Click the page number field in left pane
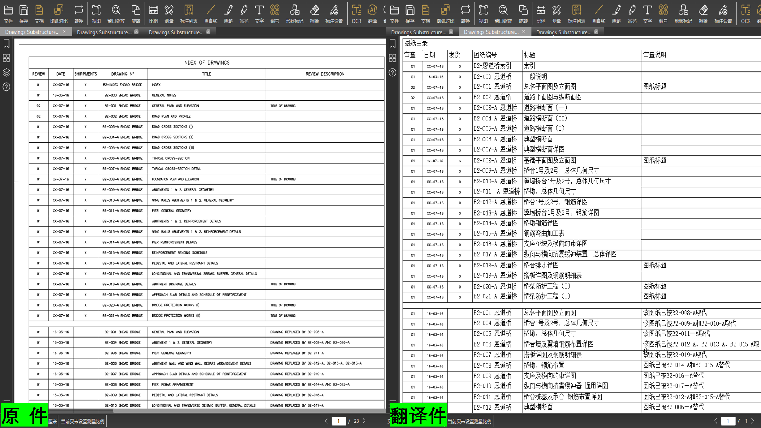The height and width of the screenshot is (428, 761). 338,421
